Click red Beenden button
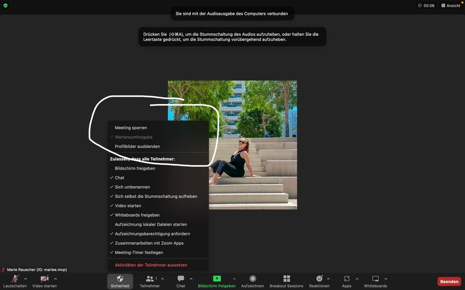The width and height of the screenshot is (465, 290). point(449,282)
